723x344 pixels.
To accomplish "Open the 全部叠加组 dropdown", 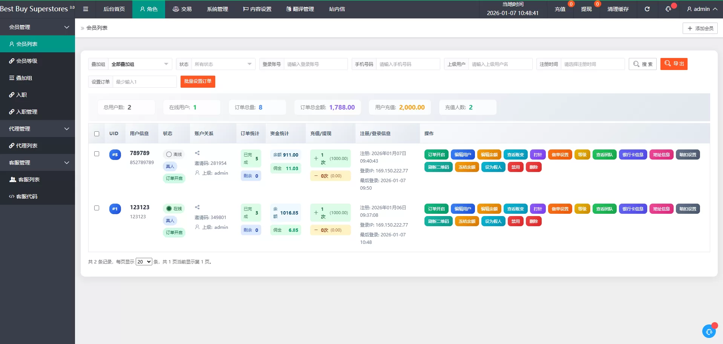I will [x=139, y=64].
